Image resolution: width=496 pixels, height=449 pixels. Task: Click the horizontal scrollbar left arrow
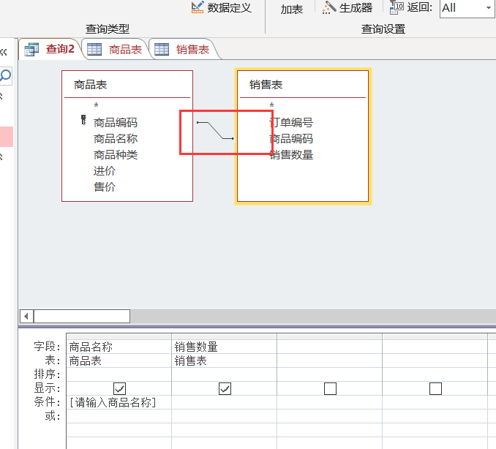26,316
